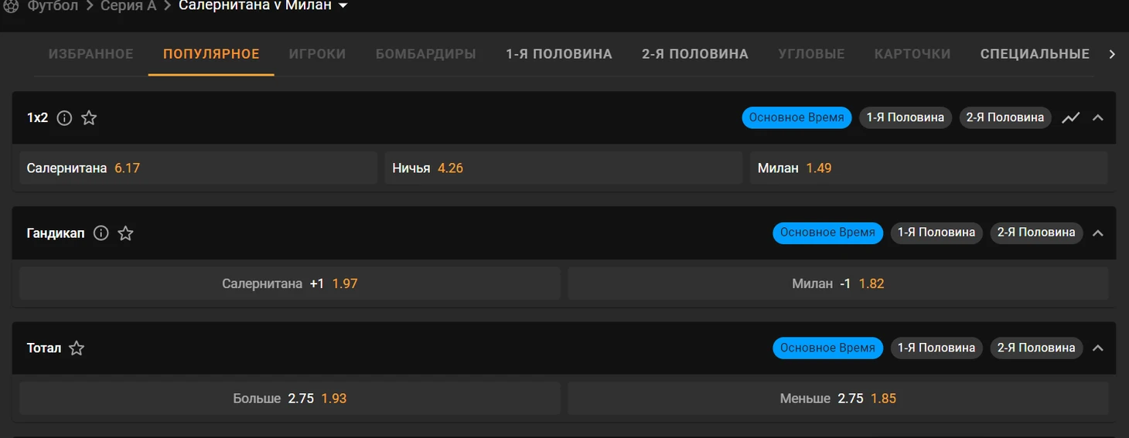Screen dimensions: 1129x438
Task: Open the СПЕЦИАЛЬНЫЕ tab
Action: coord(1035,54)
